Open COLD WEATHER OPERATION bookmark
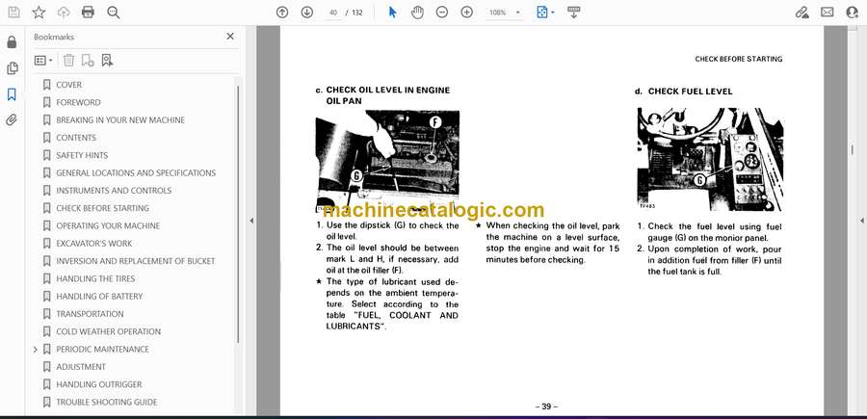 coord(108,331)
